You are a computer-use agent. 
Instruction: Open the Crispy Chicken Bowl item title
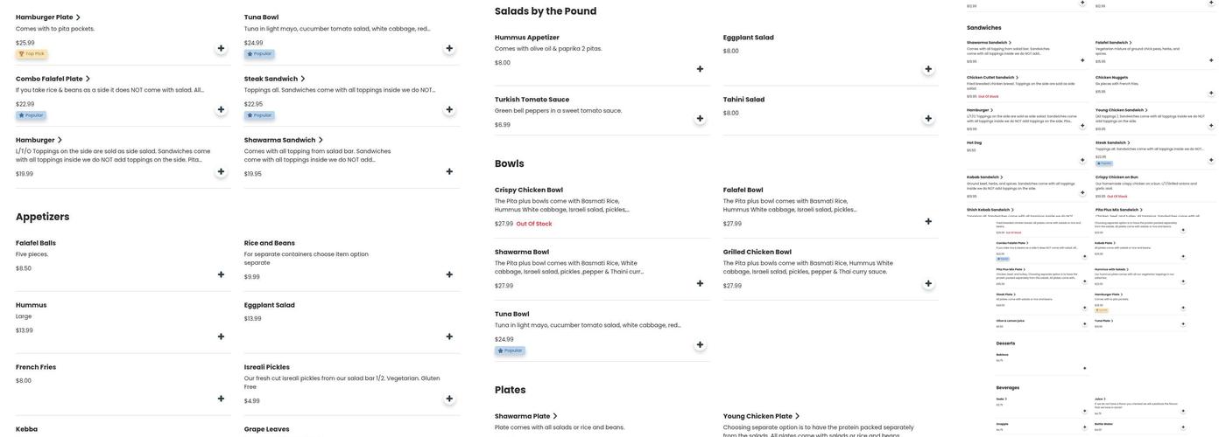[x=528, y=190]
